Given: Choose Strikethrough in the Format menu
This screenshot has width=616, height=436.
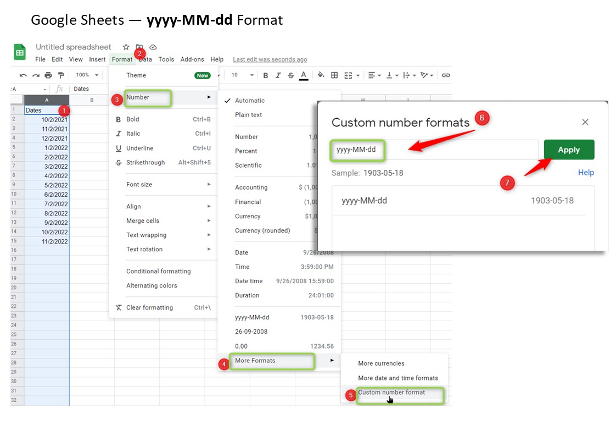Looking at the screenshot, I should click(163, 162).
